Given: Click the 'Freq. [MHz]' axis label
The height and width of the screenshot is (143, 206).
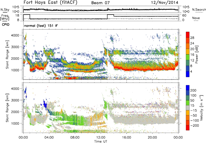Looking at the screenshot, I should 5,17.
